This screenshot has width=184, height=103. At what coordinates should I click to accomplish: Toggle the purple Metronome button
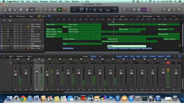pyautogui.click(x=149, y=10)
